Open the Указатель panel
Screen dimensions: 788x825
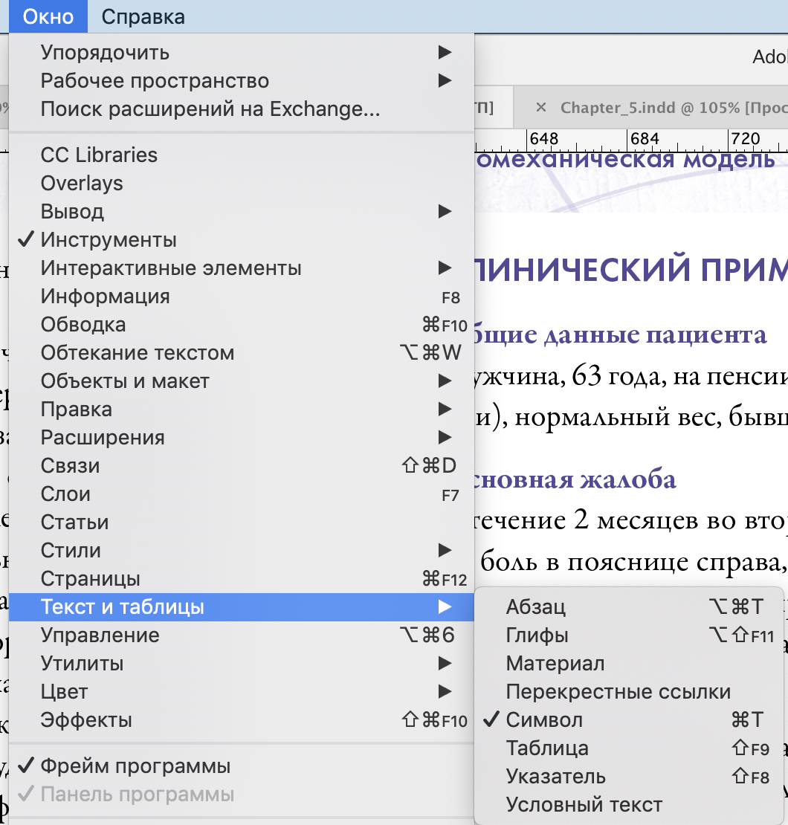[629, 777]
